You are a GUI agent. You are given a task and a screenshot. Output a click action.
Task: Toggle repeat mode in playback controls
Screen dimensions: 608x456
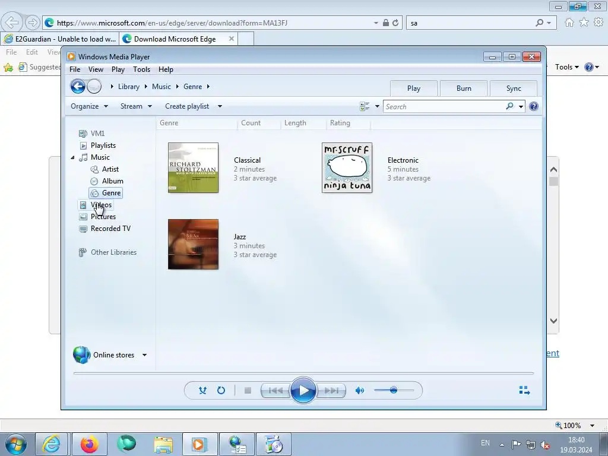click(x=221, y=391)
